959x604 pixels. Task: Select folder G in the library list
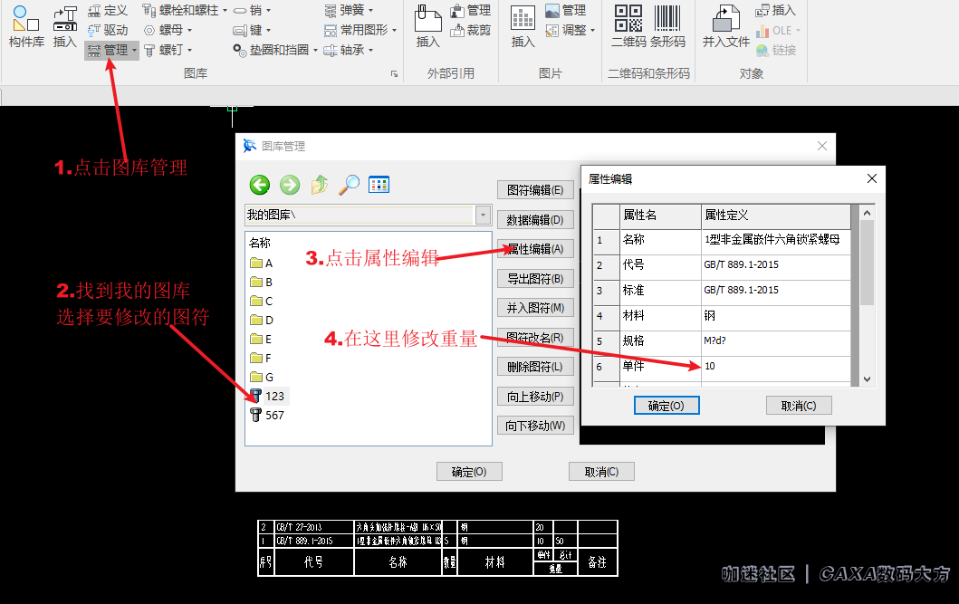tap(261, 378)
